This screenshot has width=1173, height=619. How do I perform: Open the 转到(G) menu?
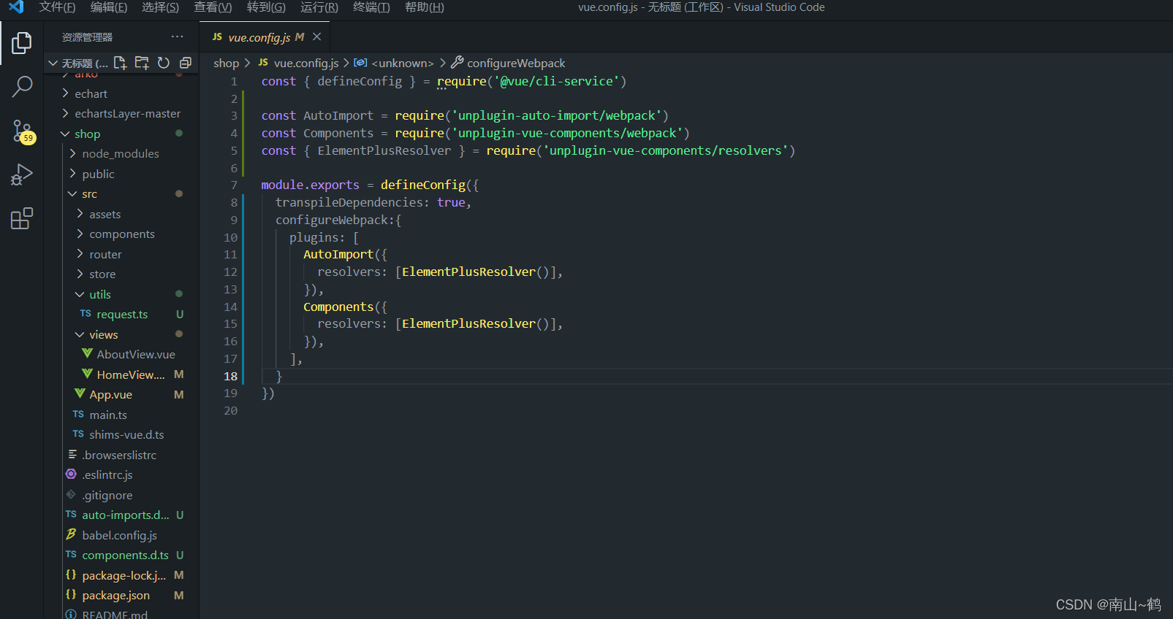(x=266, y=7)
